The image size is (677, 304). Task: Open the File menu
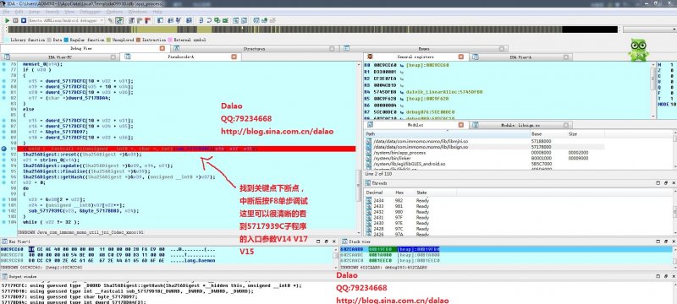click(7, 12)
